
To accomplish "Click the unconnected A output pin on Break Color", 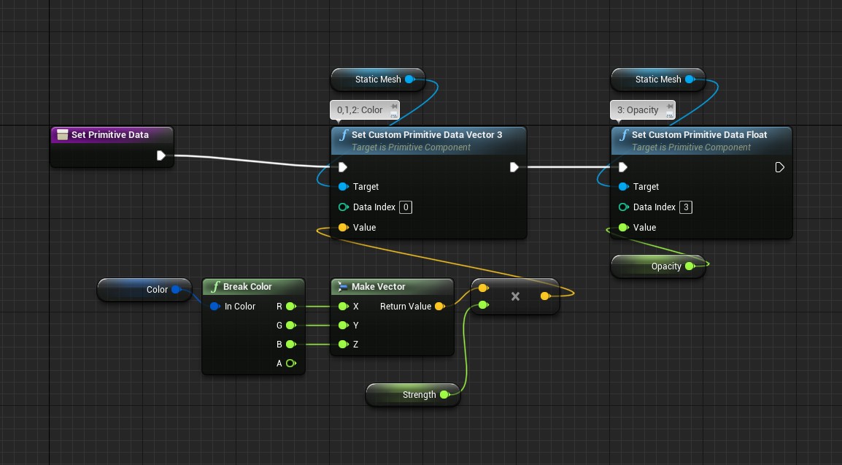I will [290, 364].
